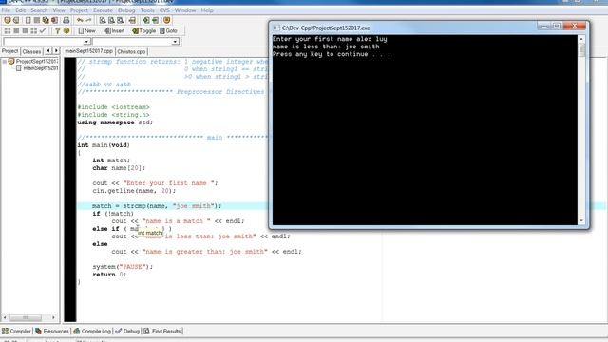This screenshot has width=608, height=342.
Task: Click the Toggle bookmark button
Action: click(143, 30)
